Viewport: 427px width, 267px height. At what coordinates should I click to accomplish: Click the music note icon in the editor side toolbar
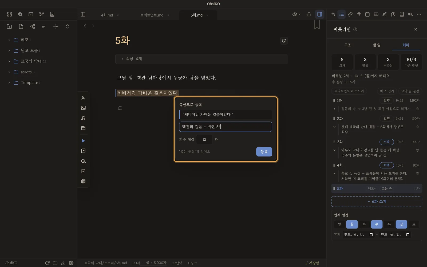[x=83, y=118]
